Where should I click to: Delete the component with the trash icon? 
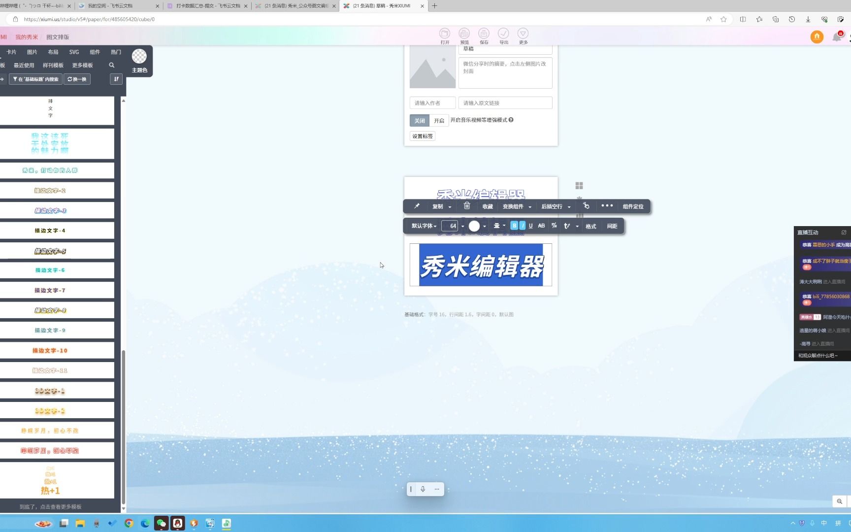(467, 206)
